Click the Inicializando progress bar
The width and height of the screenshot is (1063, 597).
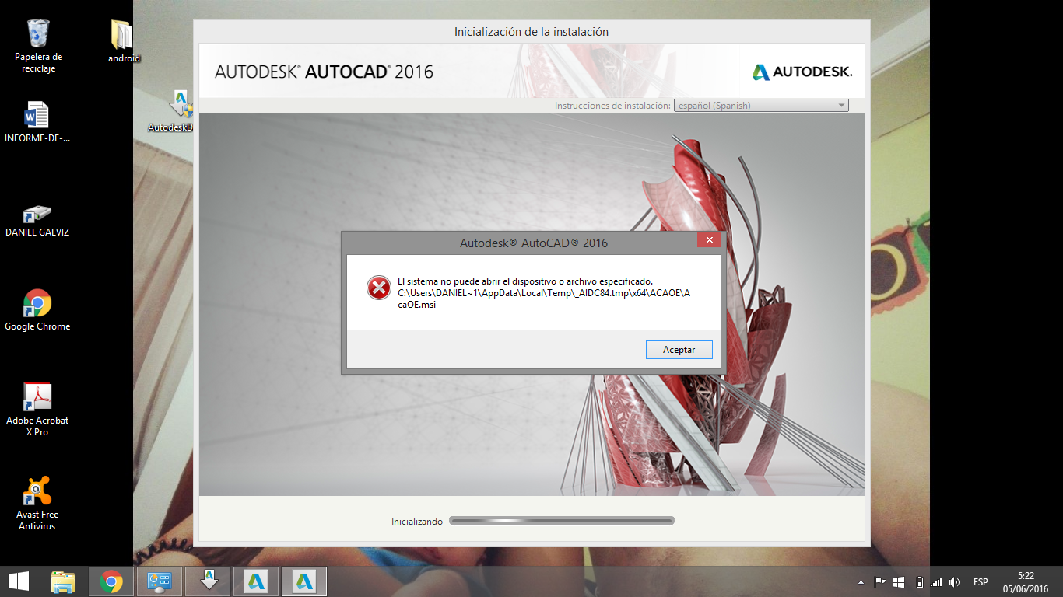562,521
